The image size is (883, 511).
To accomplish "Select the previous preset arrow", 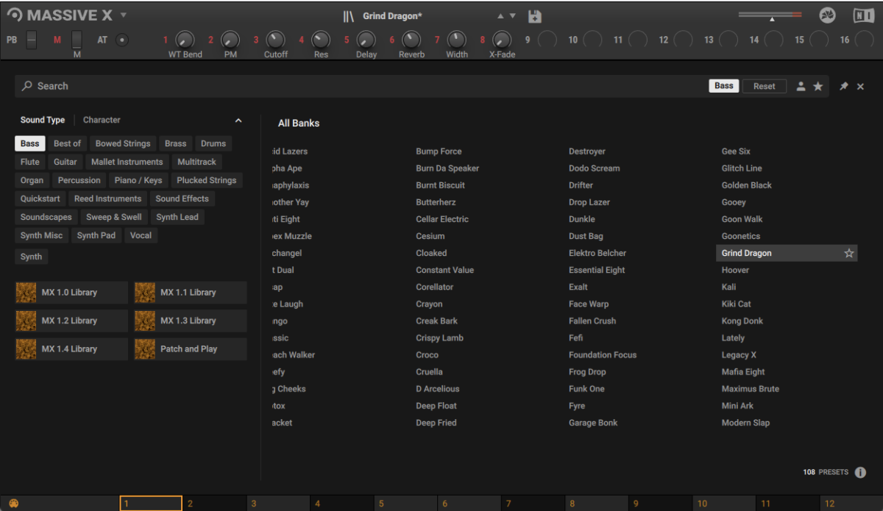I will click(x=500, y=16).
